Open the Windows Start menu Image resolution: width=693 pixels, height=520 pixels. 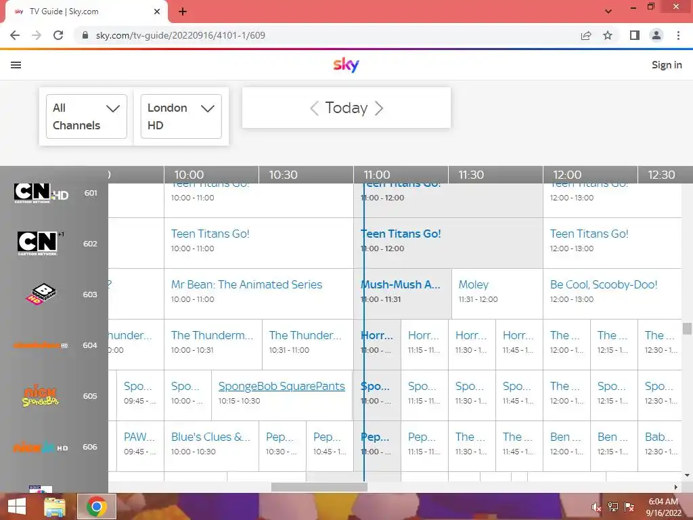tap(17, 506)
